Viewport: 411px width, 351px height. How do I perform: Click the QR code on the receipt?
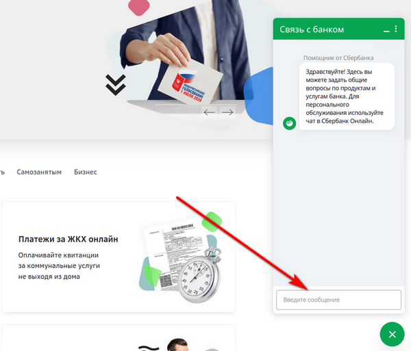pyautogui.click(x=166, y=281)
